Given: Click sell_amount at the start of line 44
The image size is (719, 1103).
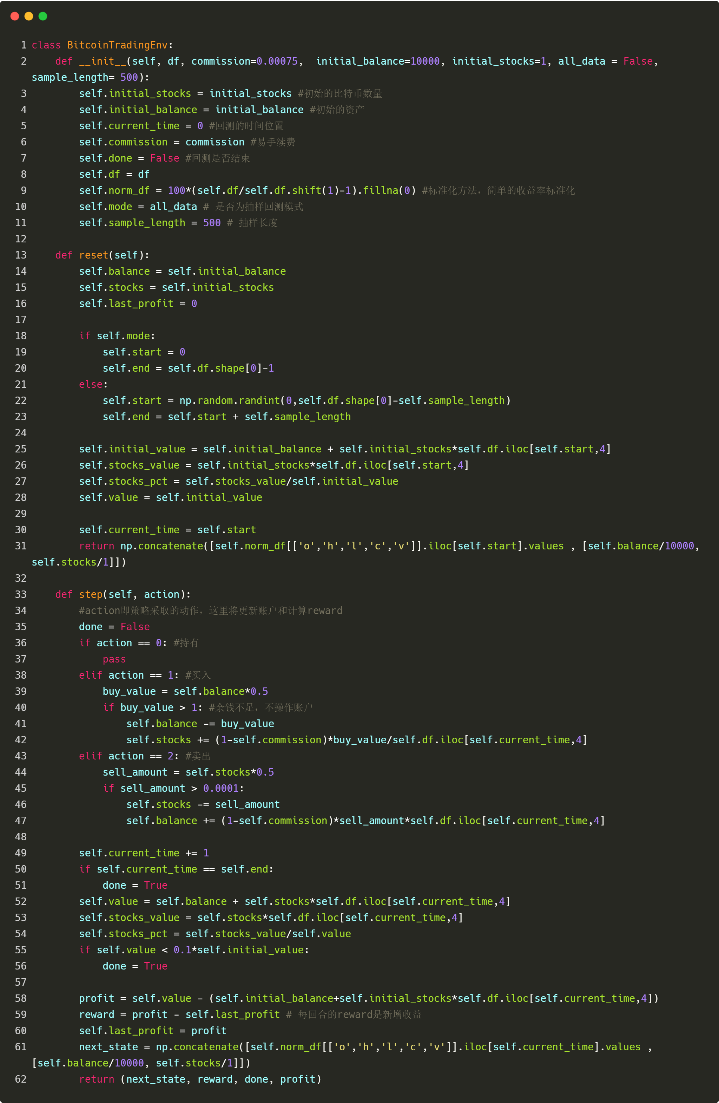Looking at the screenshot, I should (x=135, y=772).
